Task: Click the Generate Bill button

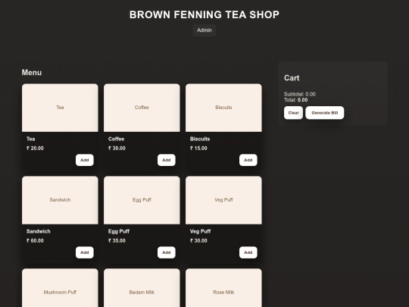Action: tap(325, 113)
